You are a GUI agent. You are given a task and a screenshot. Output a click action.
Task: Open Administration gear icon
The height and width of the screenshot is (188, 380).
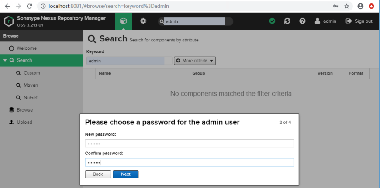143,21
